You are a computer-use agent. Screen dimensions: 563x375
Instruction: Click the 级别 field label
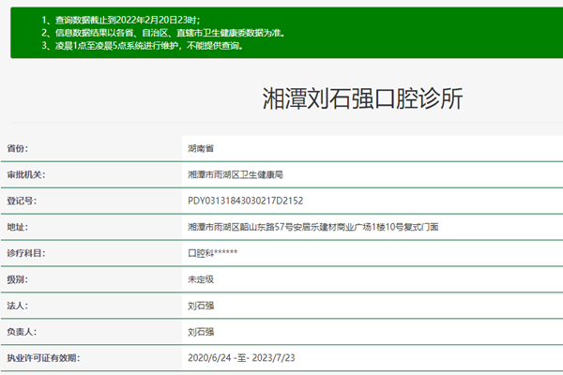(19, 279)
